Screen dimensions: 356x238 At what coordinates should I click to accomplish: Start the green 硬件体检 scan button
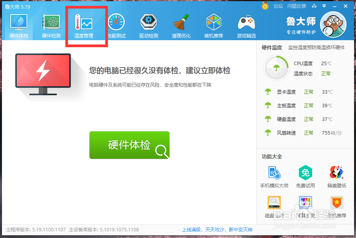click(129, 145)
